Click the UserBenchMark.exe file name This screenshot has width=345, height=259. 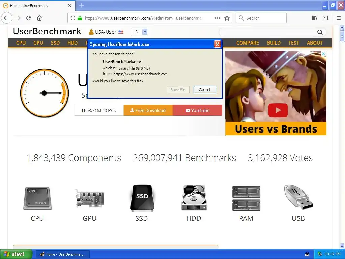122,62
